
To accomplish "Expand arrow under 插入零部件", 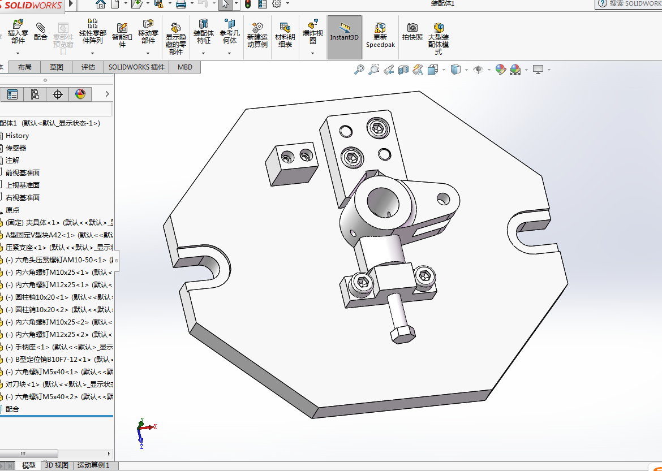I will 18,53.
